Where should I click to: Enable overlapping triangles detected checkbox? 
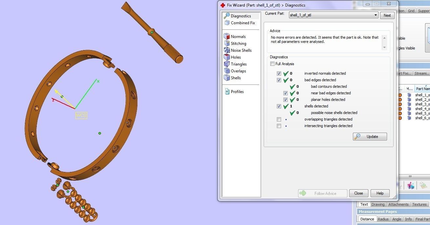click(279, 119)
